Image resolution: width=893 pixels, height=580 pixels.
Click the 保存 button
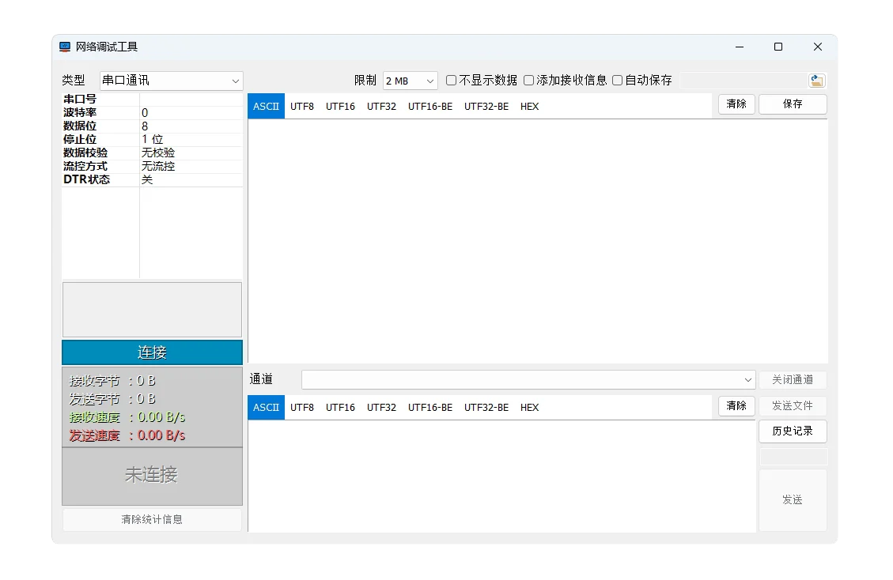[x=793, y=104]
